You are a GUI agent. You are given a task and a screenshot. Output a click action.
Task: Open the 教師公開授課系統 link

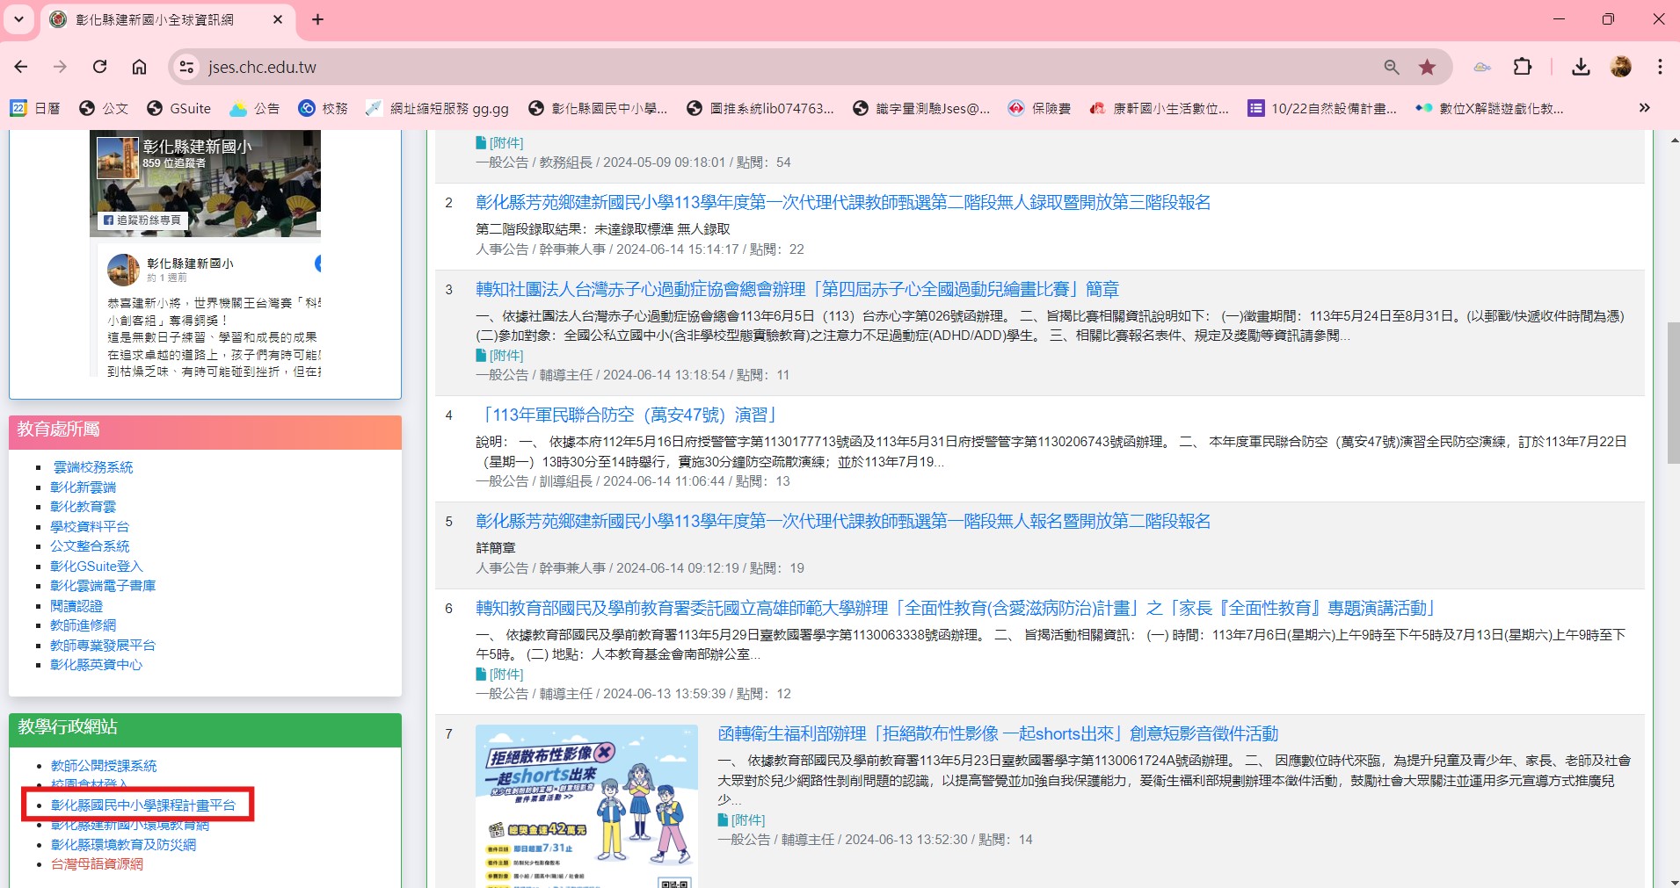coord(104,766)
